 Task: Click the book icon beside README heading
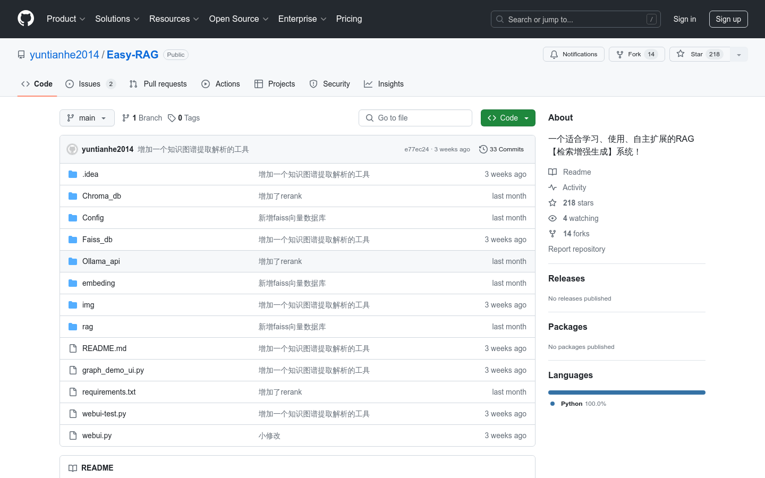73,468
